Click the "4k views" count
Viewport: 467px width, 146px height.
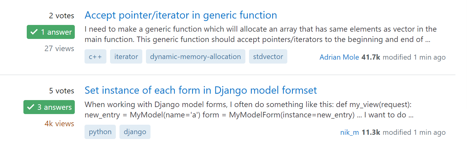(59, 123)
